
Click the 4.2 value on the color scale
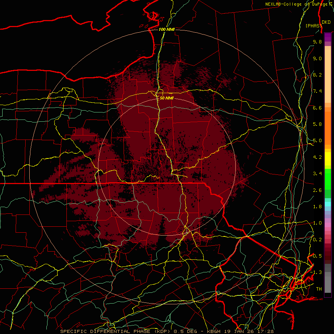coord(317,157)
